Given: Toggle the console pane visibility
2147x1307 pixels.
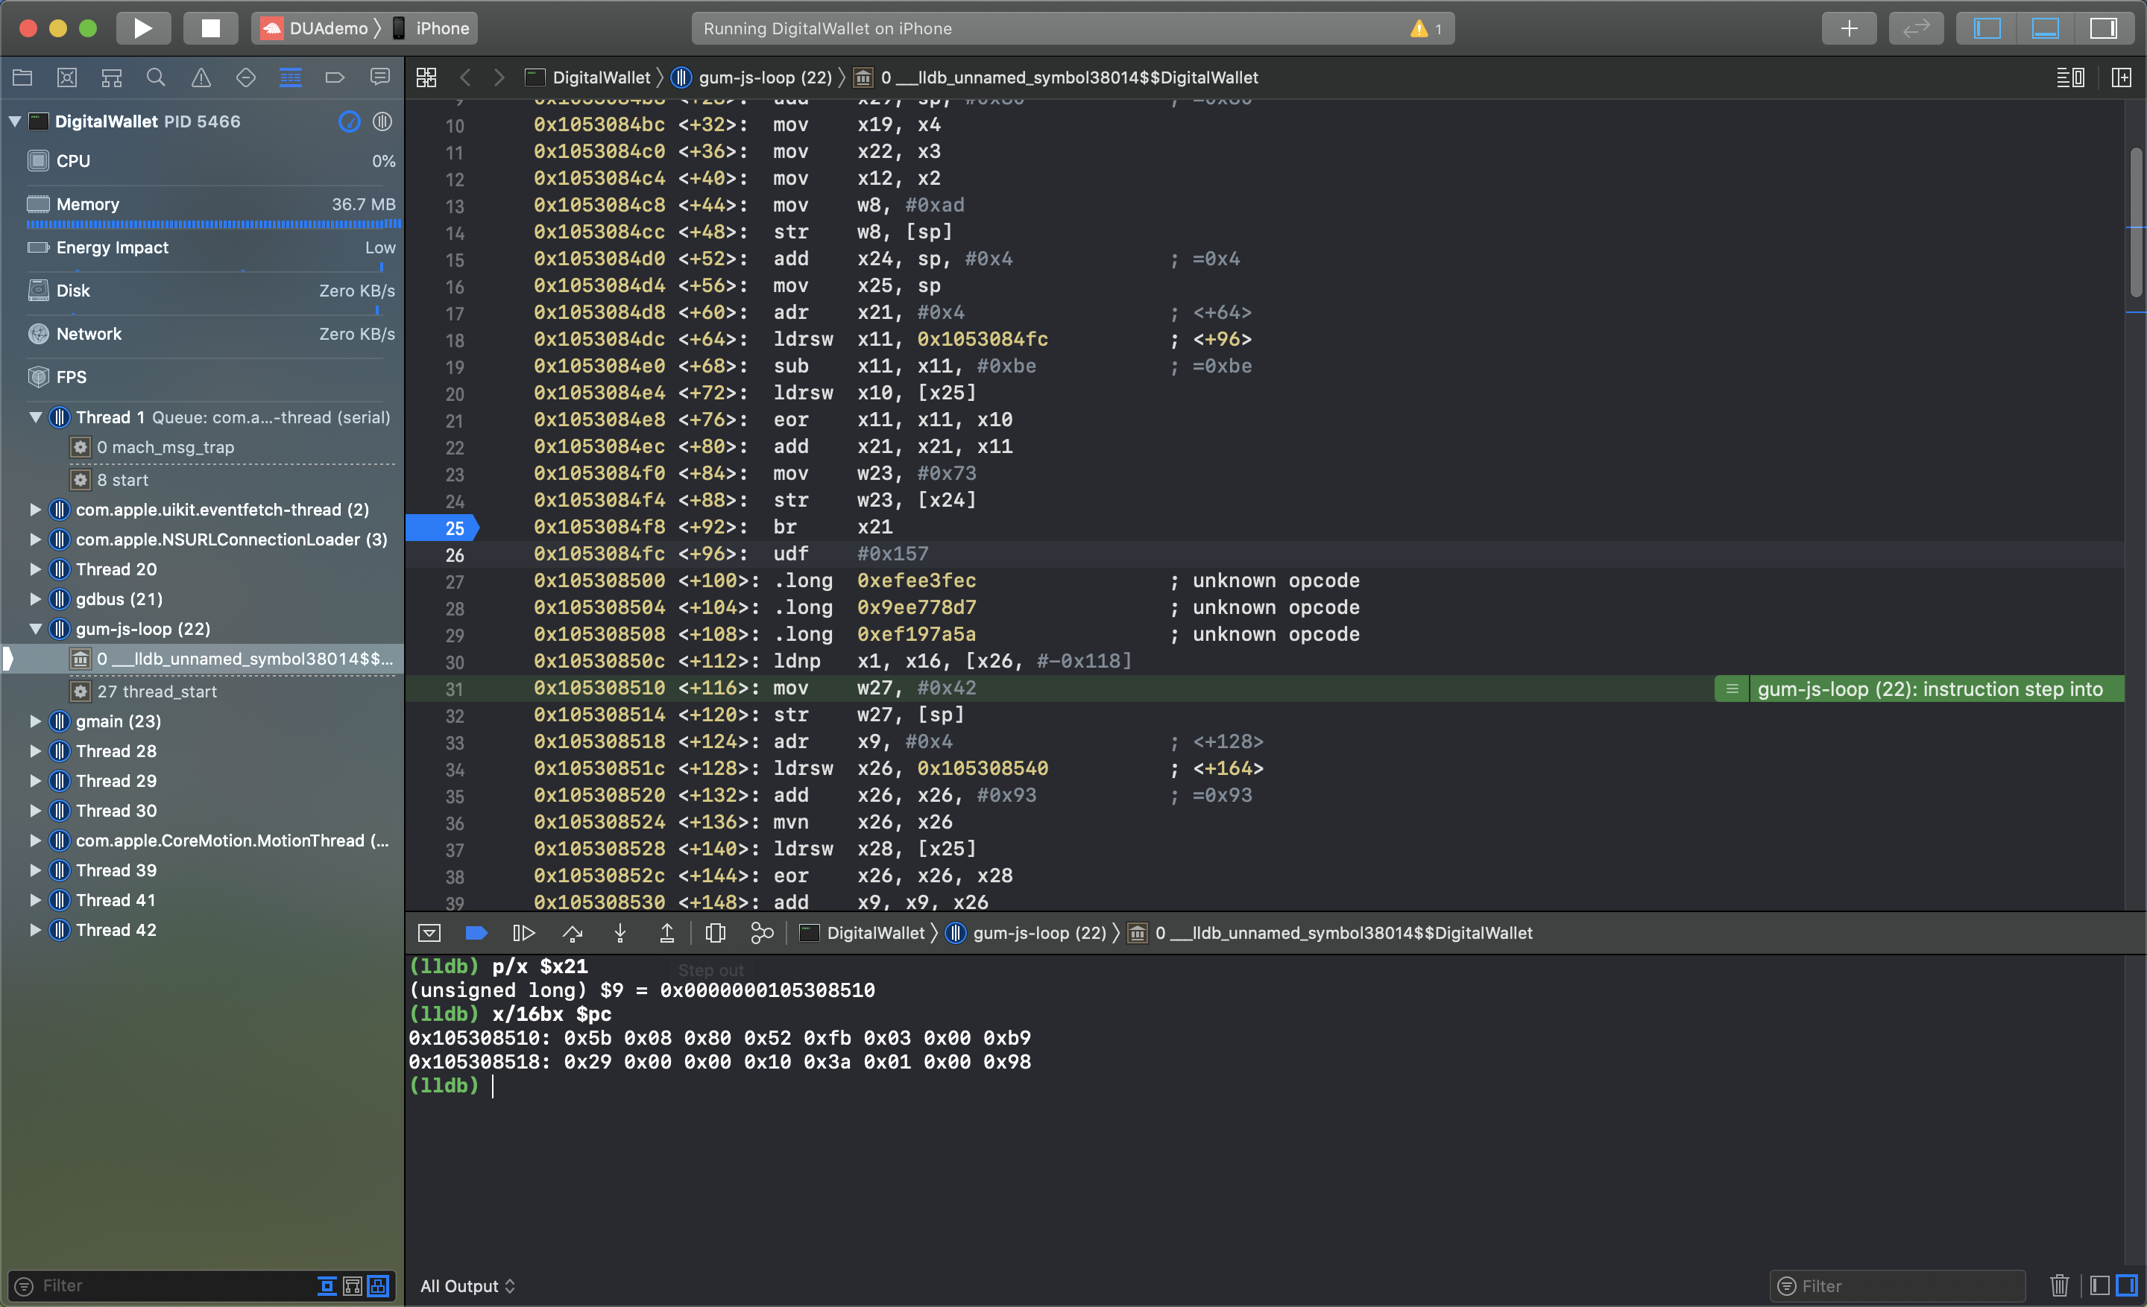Looking at the screenshot, I should 2126,1286.
